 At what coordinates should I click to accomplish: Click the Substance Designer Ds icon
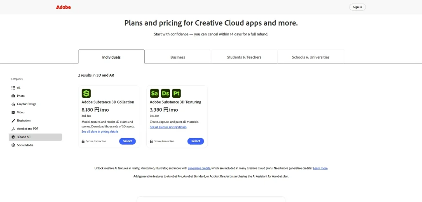pos(166,94)
